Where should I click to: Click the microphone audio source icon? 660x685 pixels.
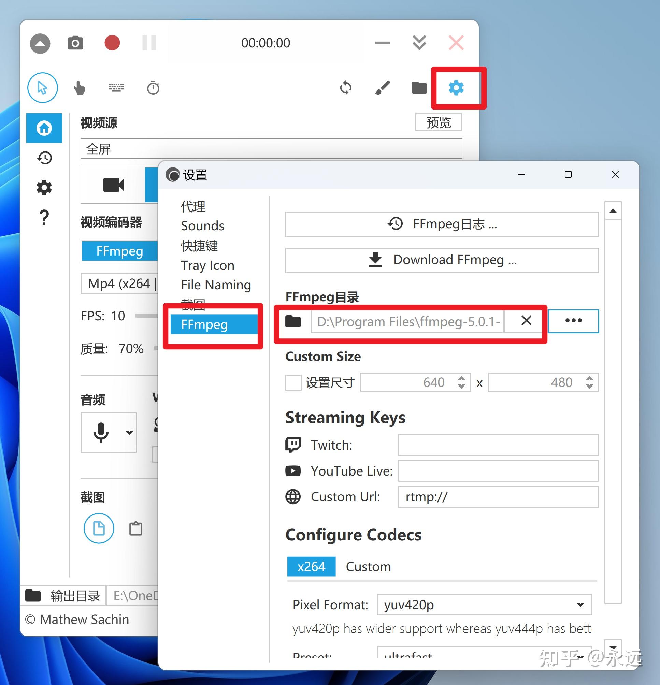tap(101, 432)
